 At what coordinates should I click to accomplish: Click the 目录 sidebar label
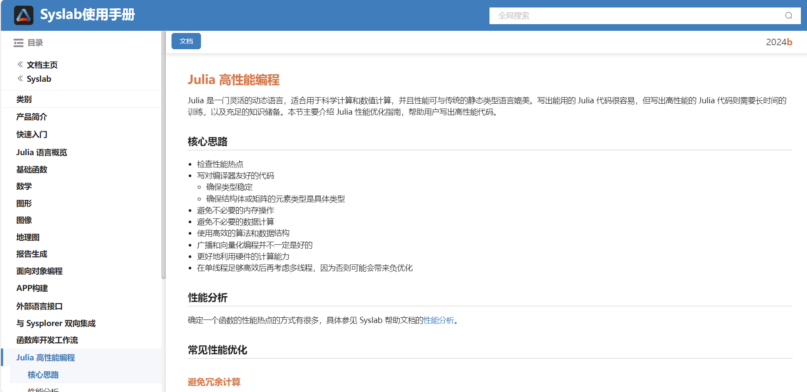click(35, 43)
